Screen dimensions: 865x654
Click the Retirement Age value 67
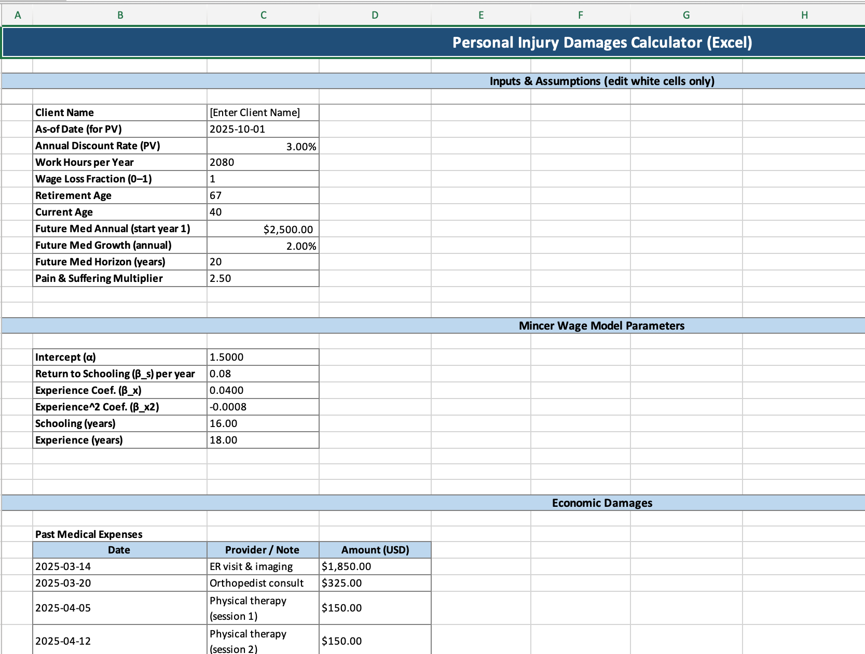click(x=263, y=195)
